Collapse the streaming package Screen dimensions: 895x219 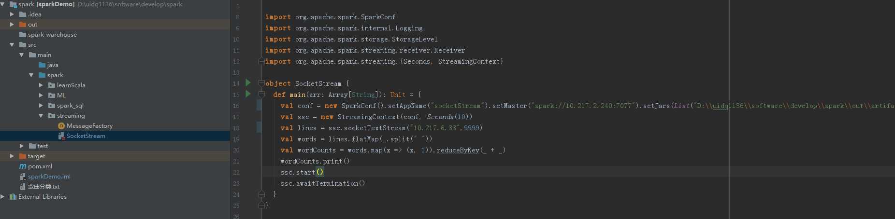(x=41, y=116)
